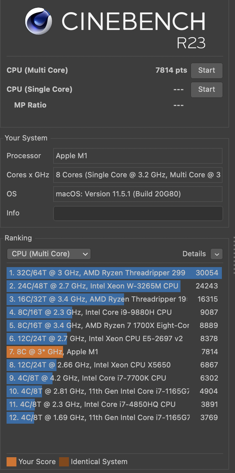This screenshot has height=473, width=235.
Task: Click the Processor field showing Apple M1
Action: point(138,156)
